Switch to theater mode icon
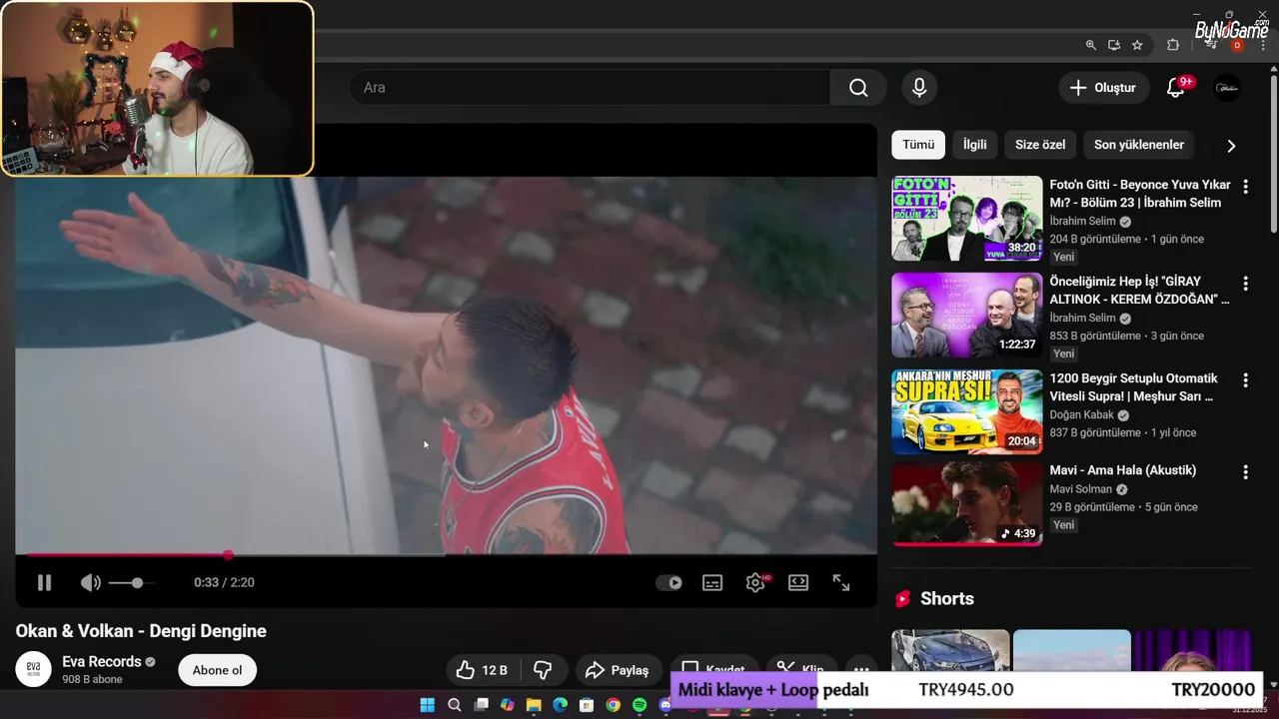Screen dimensions: 1279x719 tap(798, 583)
